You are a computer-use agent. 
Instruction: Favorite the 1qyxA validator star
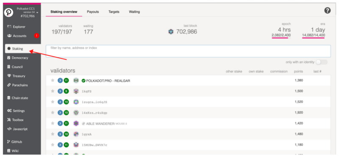tap(53, 134)
